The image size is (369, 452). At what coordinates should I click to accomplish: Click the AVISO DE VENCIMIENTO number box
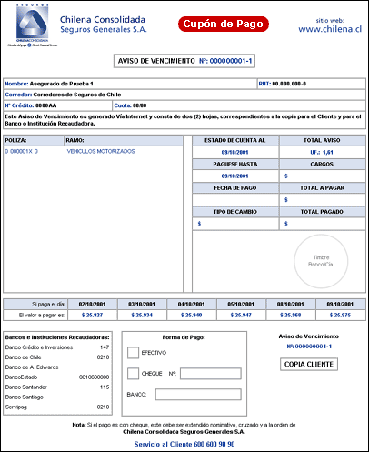184,61
